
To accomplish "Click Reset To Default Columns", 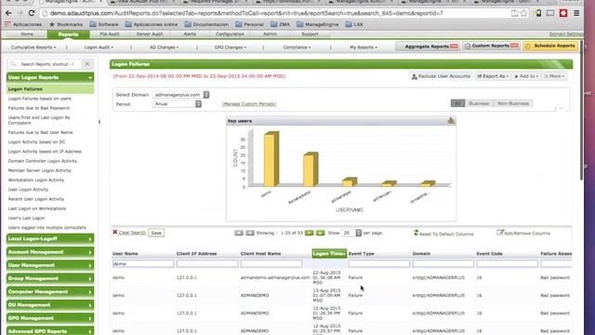I will [443, 234].
